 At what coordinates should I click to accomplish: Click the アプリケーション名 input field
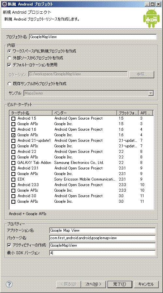[x=102, y=230]
